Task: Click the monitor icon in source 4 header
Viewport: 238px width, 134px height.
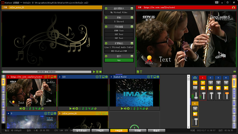Action: tap(52, 113)
